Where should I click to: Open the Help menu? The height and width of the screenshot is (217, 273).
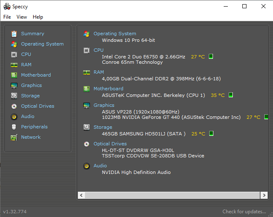click(38, 17)
